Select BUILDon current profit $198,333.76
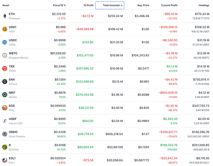The image size is (213, 166). [x=169, y=145]
